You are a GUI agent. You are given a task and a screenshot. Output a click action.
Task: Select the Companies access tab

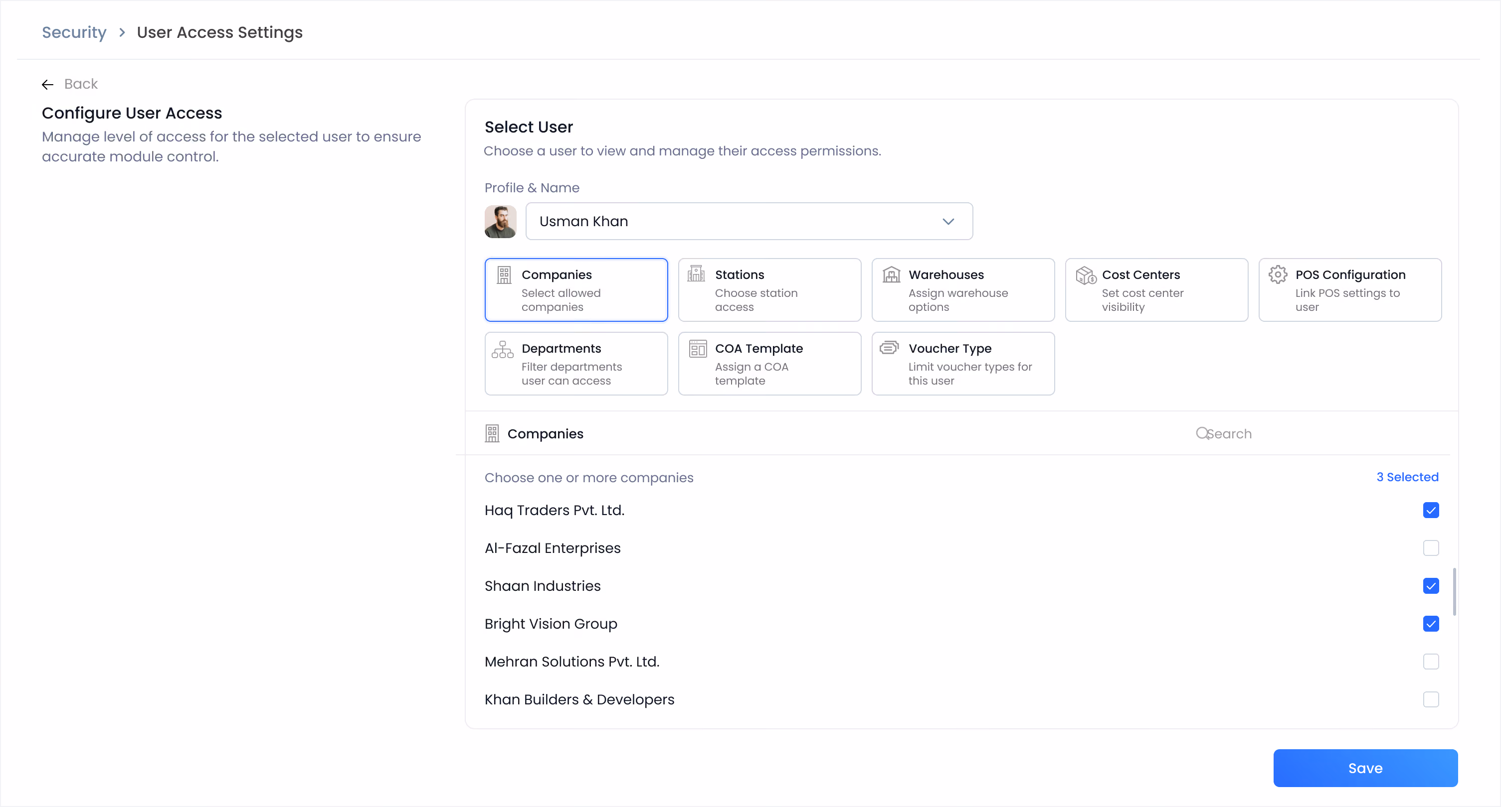(x=575, y=290)
